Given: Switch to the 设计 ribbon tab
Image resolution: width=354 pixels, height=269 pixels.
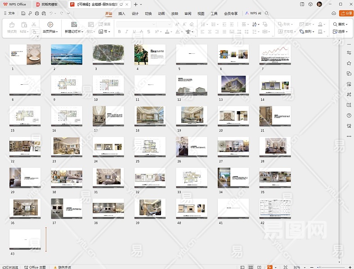Looking at the screenshot, I should 135,13.
